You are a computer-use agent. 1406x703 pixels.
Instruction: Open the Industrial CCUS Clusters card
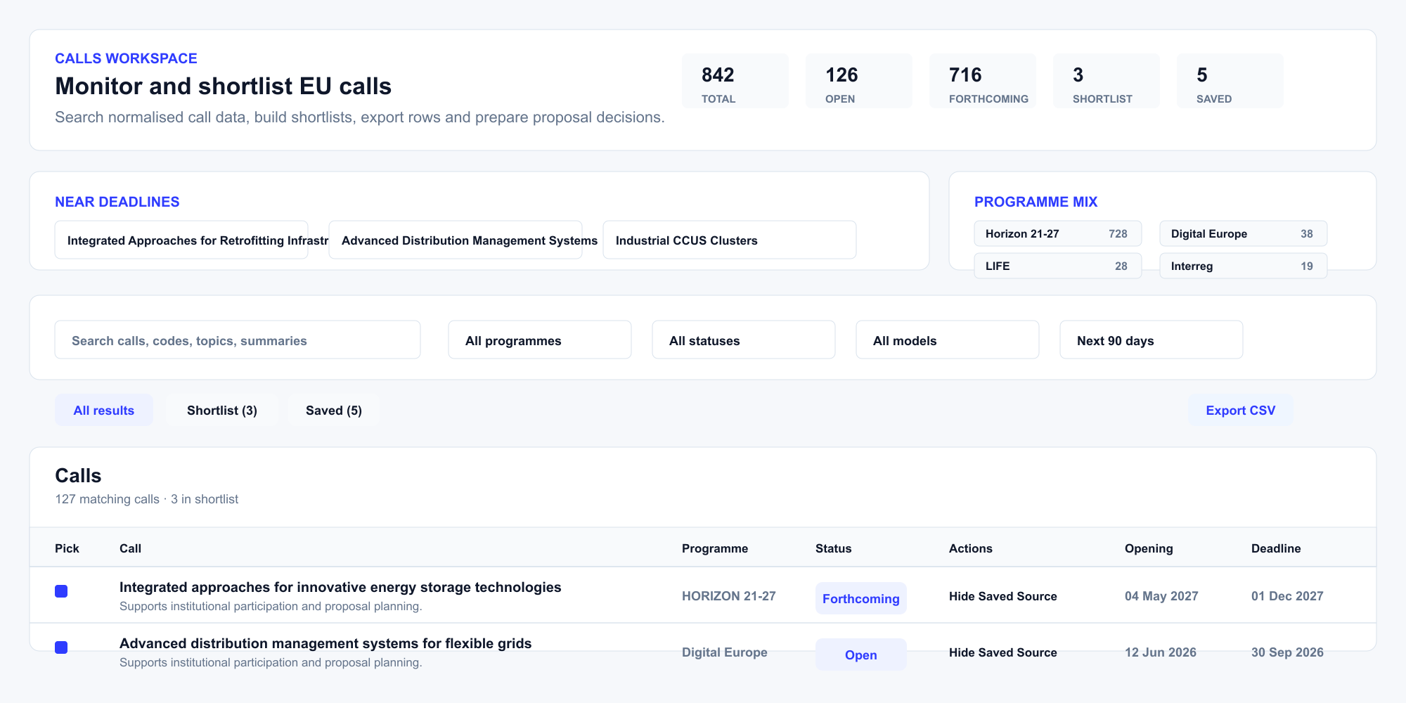coord(730,240)
